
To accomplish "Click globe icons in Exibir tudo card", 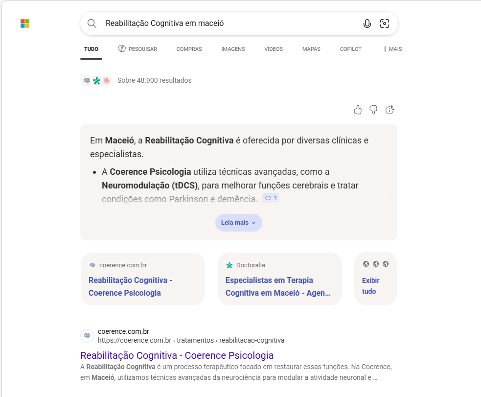I will coord(376,264).
